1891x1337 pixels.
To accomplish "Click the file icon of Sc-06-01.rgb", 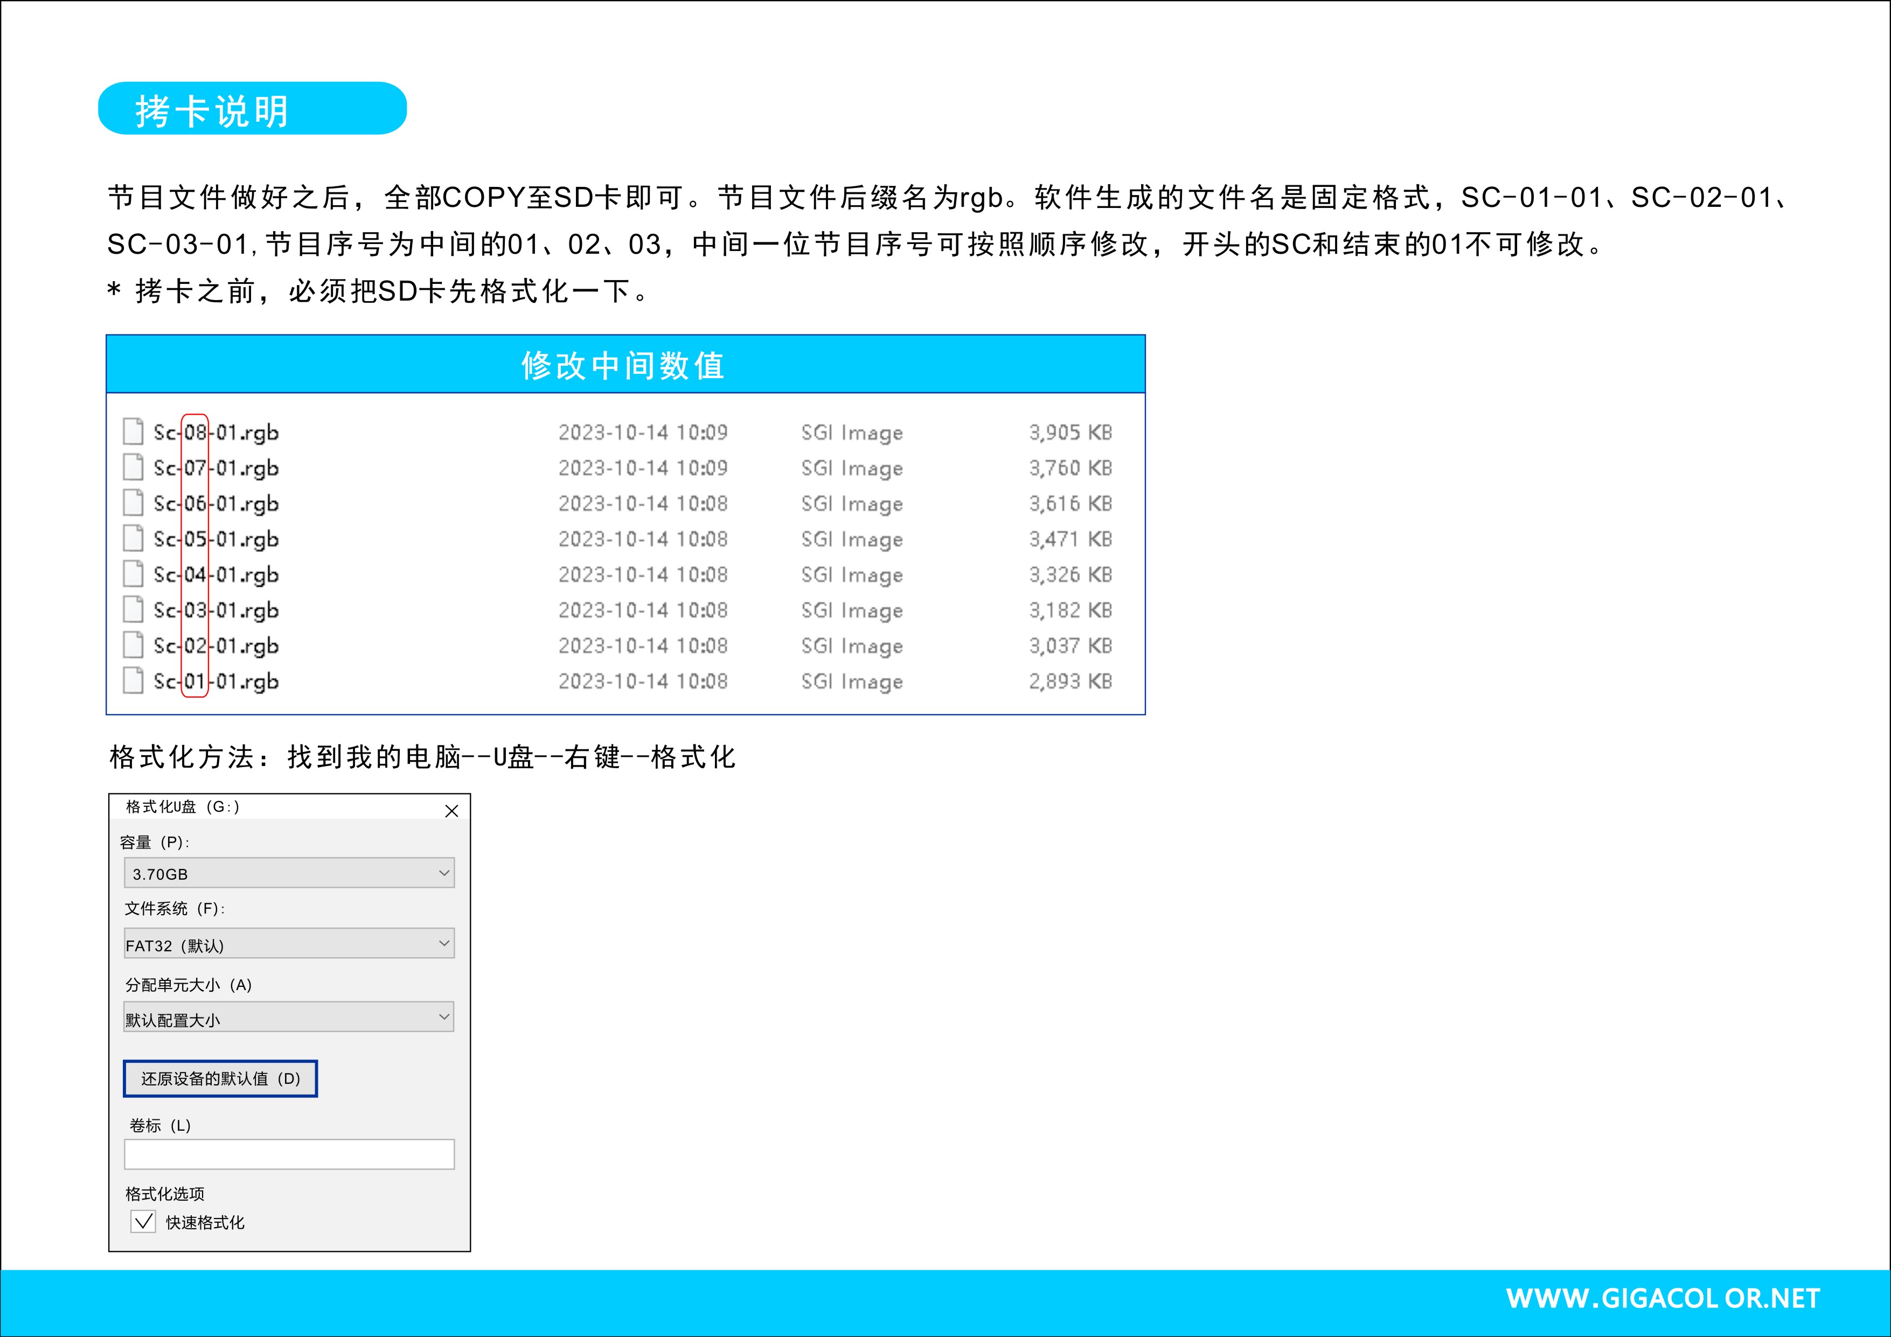I will click(x=133, y=502).
